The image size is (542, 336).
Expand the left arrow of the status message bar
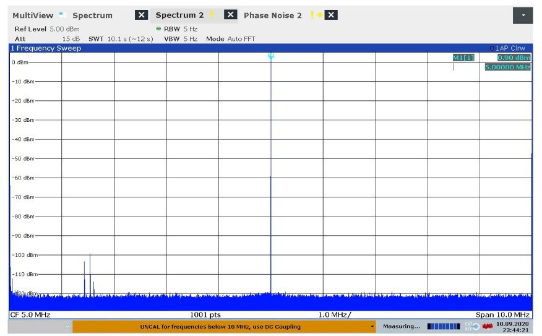click(67, 326)
